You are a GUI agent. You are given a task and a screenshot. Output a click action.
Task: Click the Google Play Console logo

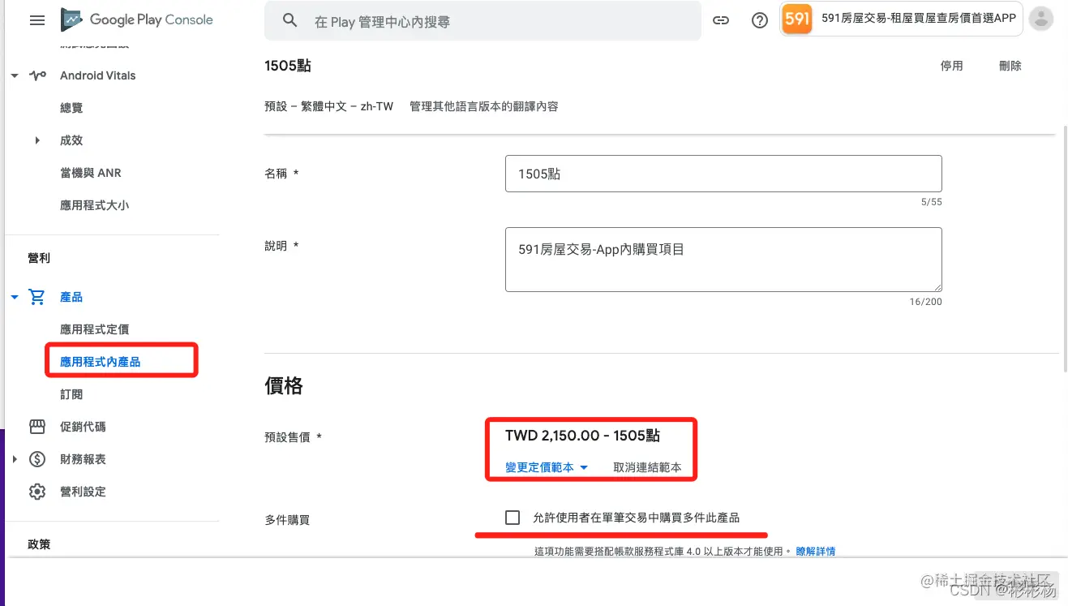(138, 20)
